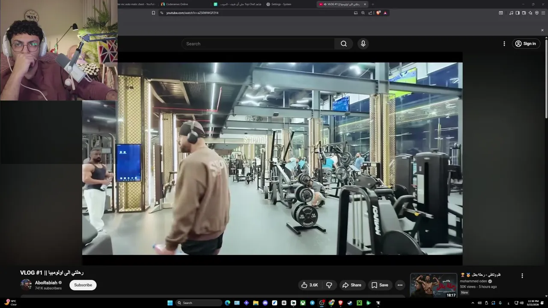Open Brave Shields lion icon

(x=378, y=13)
